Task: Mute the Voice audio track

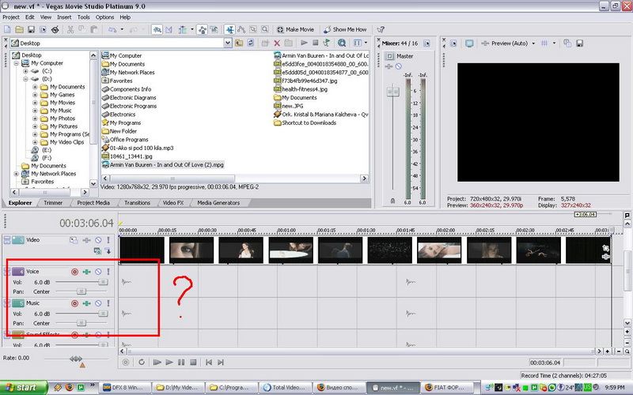Action: click(98, 272)
